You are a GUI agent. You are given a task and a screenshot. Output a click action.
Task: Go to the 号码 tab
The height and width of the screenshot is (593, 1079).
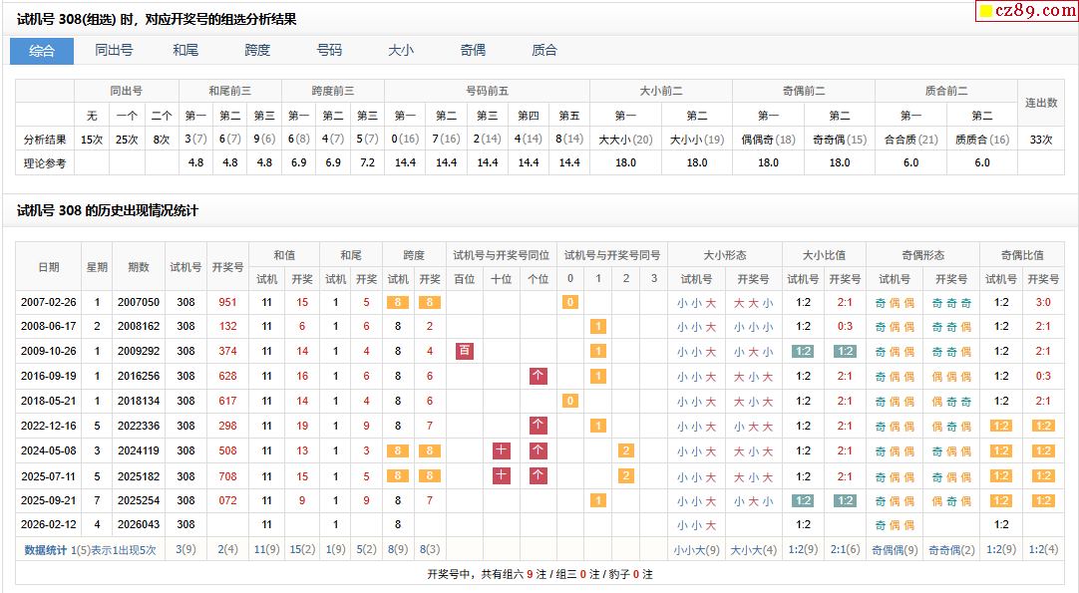(329, 51)
